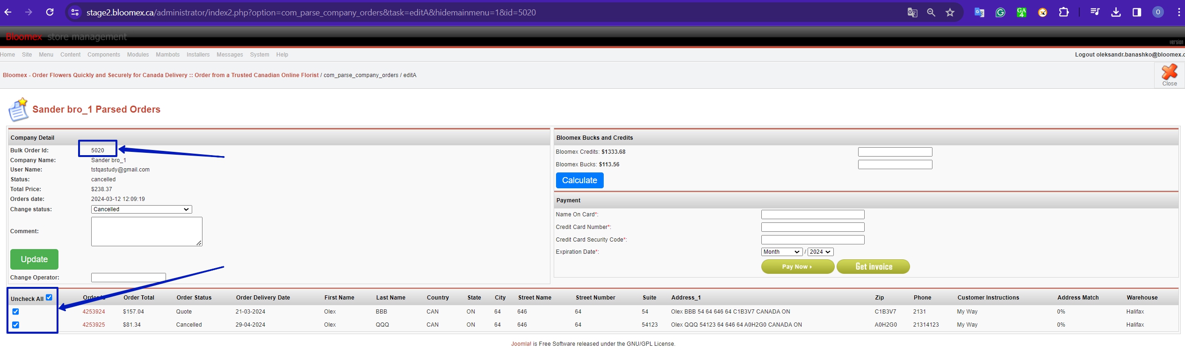Click the green Update button
Screen dimensions: 1185x350
click(x=34, y=259)
